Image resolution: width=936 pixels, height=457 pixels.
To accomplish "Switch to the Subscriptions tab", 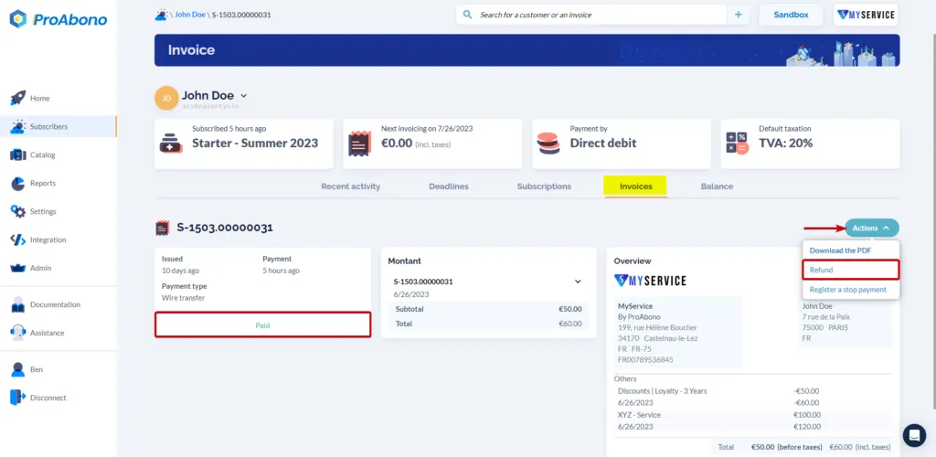I will [x=544, y=186].
